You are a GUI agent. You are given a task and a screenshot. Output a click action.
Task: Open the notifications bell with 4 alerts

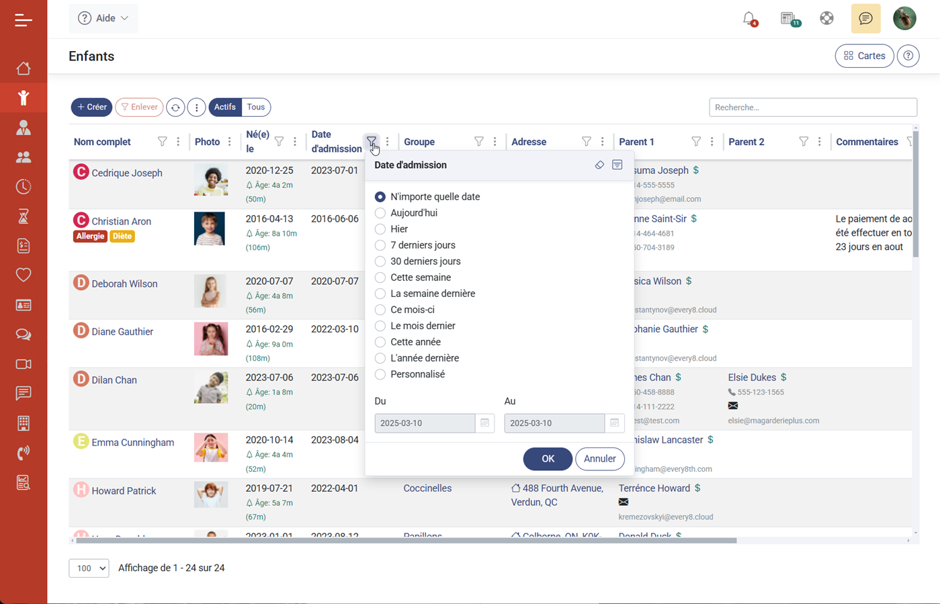tap(751, 18)
